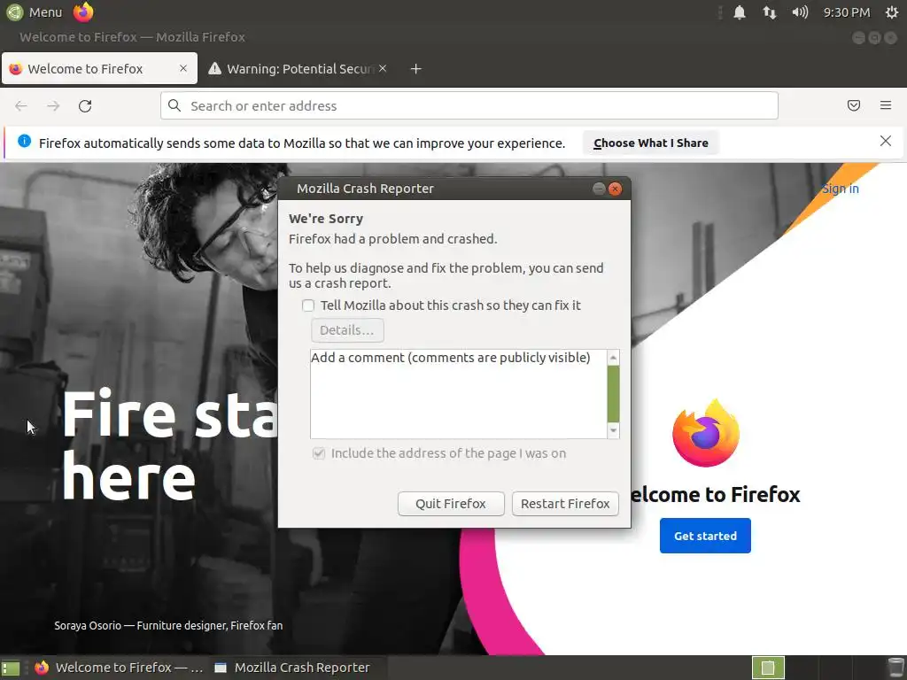The width and height of the screenshot is (907, 680).
Task: Click Restart Firefox
Action: pyautogui.click(x=565, y=504)
